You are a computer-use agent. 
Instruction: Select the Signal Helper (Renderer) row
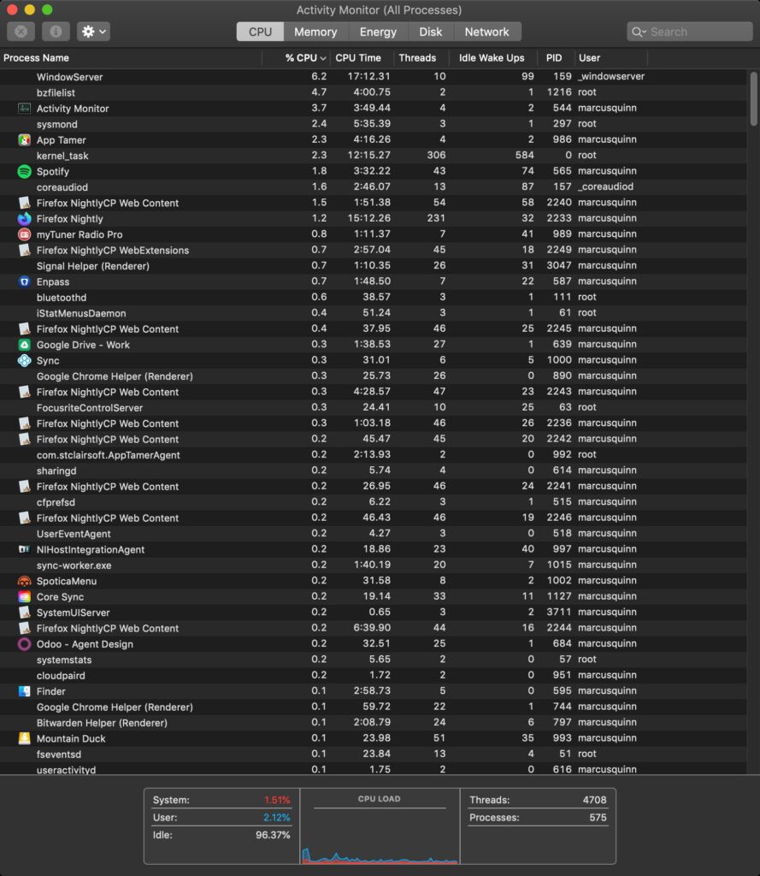click(x=373, y=266)
